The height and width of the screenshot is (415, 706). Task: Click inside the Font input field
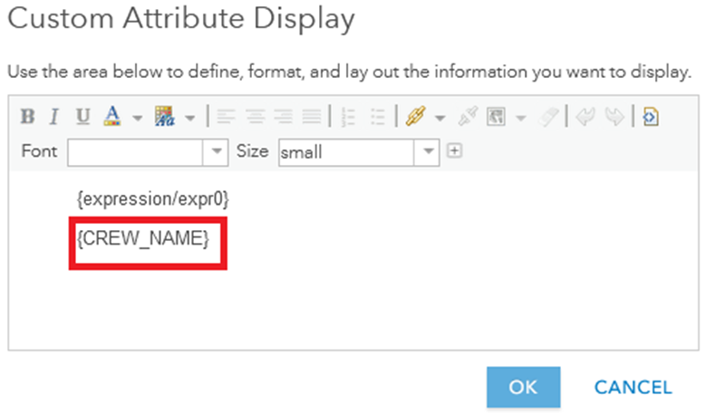[x=136, y=152]
